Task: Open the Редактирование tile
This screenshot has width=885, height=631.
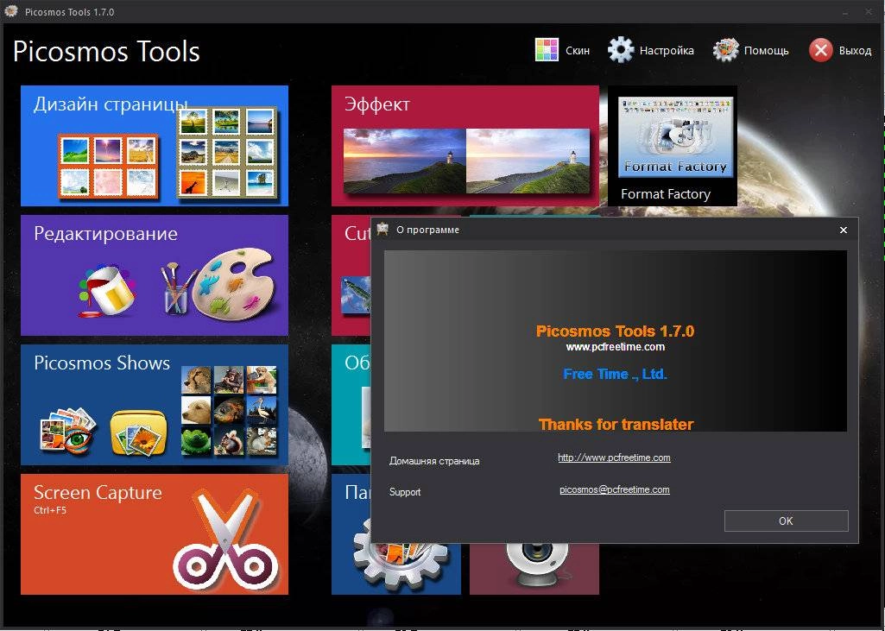Action: [x=155, y=274]
